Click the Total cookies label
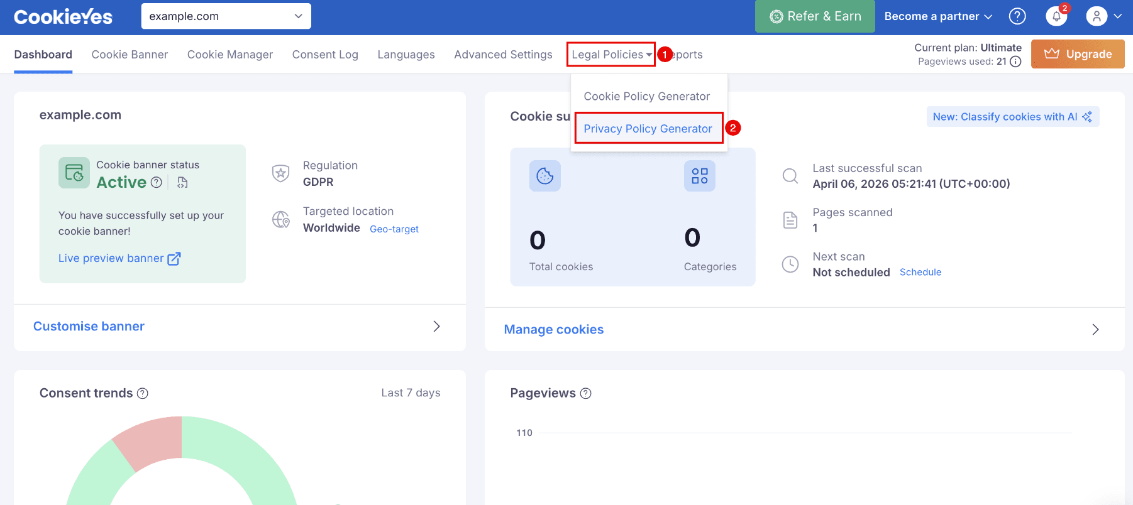The width and height of the screenshot is (1133, 505). point(561,266)
